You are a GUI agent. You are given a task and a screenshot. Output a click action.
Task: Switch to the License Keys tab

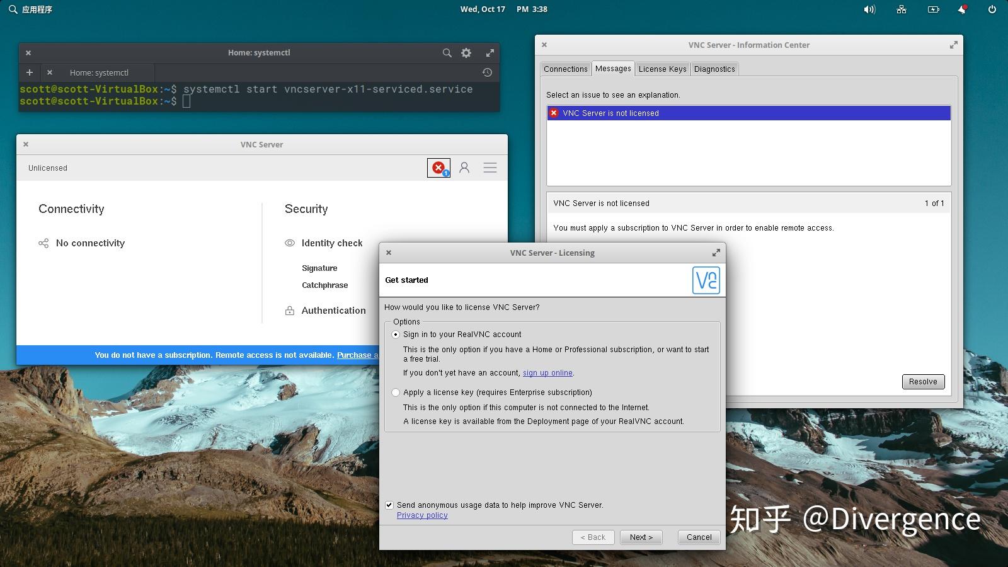click(663, 69)
